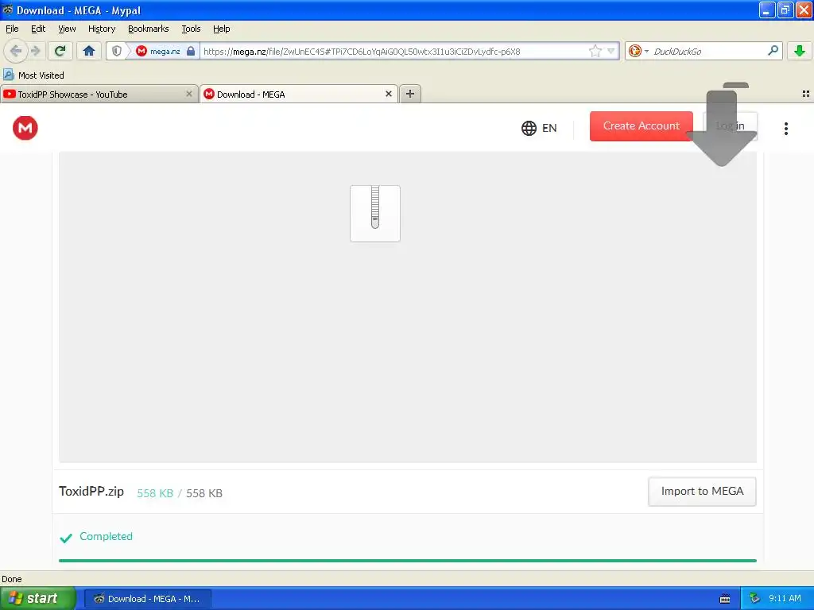Click the Download - MEGA taskbar button
The height and width of the screenshot is (610, 814).
pyautogui.click(x=147, y=599)
